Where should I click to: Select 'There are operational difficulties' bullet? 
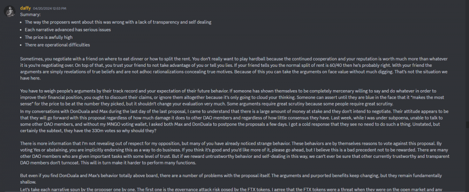tap(57, 45)
